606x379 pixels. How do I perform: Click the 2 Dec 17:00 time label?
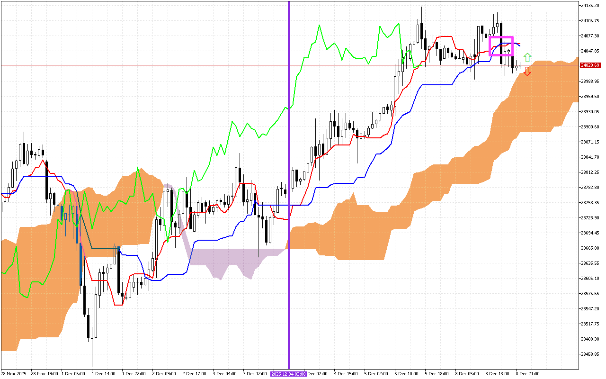tap(194, 374)
